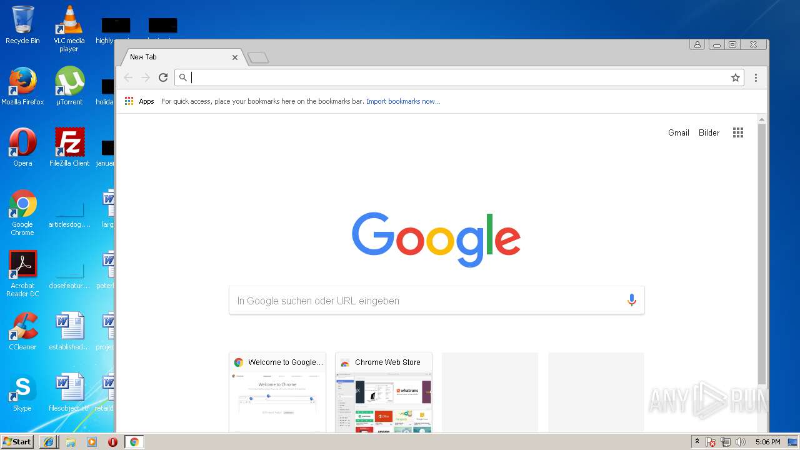The image size is (800, 450).
Task: Select the µTorrent desktop icon
Action: click(69, 87)
